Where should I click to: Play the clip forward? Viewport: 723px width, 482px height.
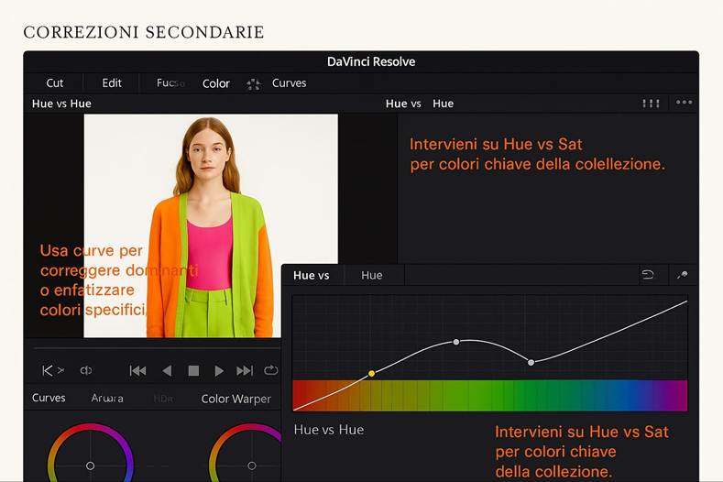(x=219, y=370)
